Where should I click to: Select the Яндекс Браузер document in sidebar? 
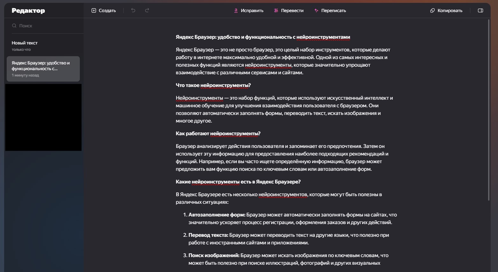point(43,69)
